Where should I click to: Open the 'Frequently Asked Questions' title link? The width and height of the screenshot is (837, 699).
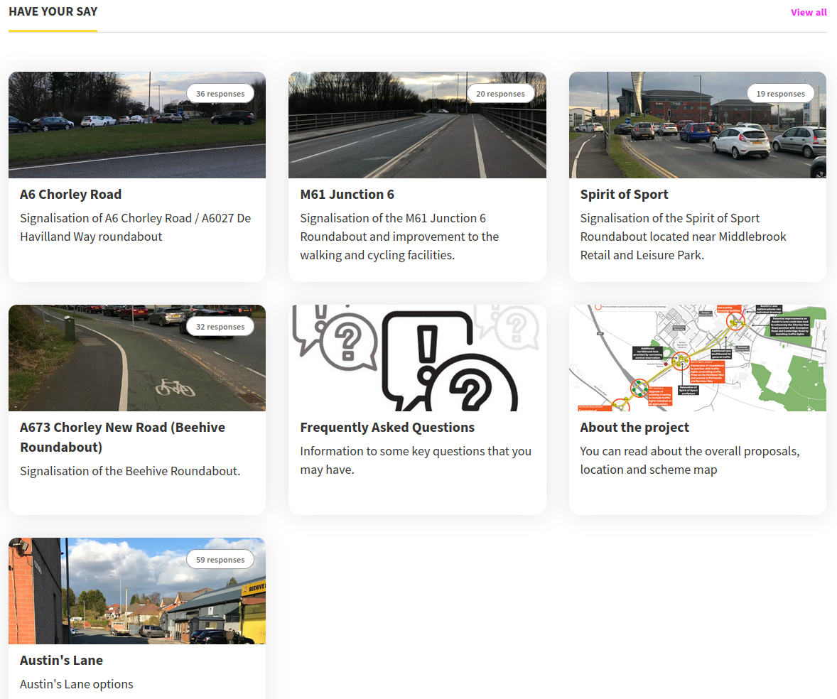(x=387, y=428)
